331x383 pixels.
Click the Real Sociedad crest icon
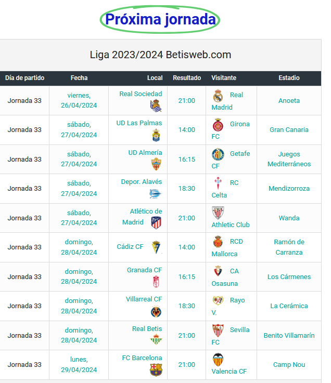click(156, 106)
